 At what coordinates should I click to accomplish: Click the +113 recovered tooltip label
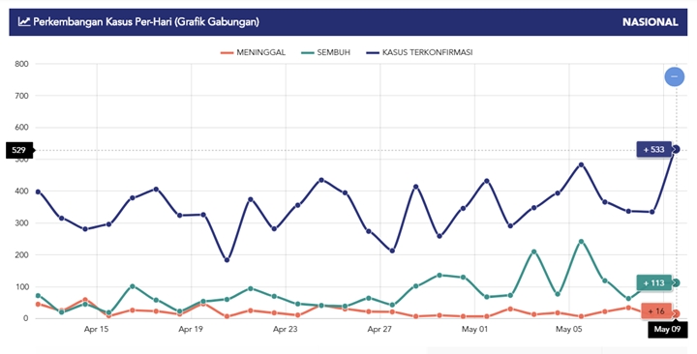point(653,283)
